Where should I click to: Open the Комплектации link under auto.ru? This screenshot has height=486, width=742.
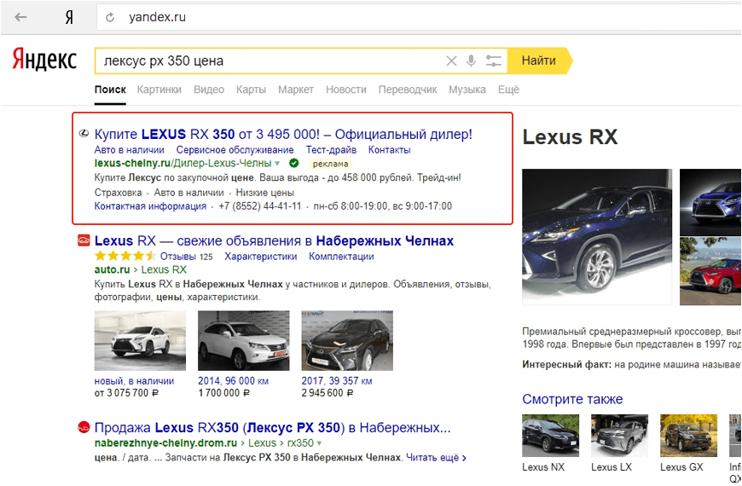[x=341, y=257]
